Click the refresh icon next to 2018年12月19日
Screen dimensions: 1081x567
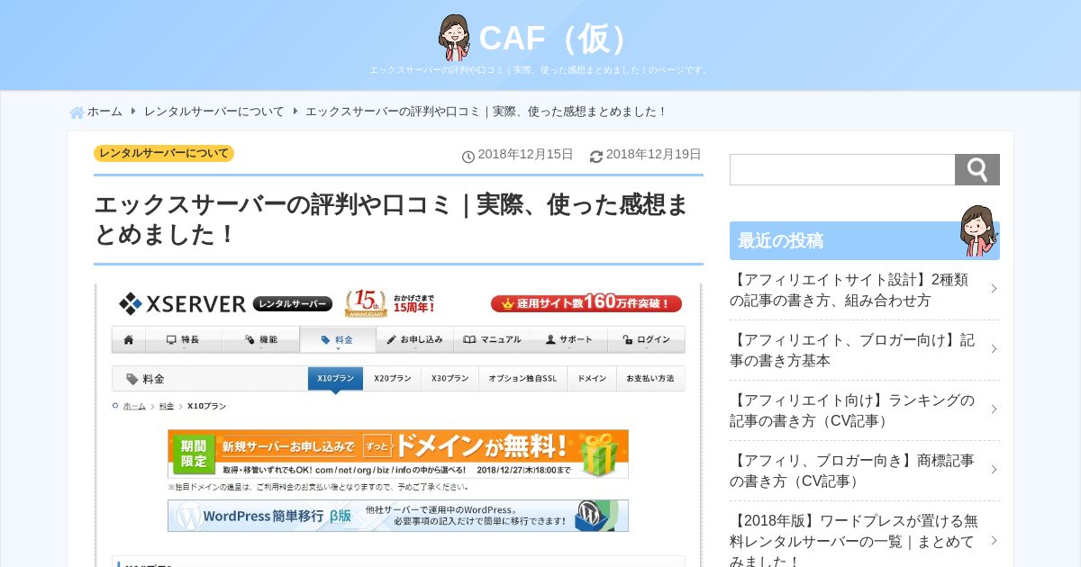[x=596, y=157]
